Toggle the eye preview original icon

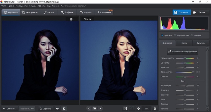[57, 109]
